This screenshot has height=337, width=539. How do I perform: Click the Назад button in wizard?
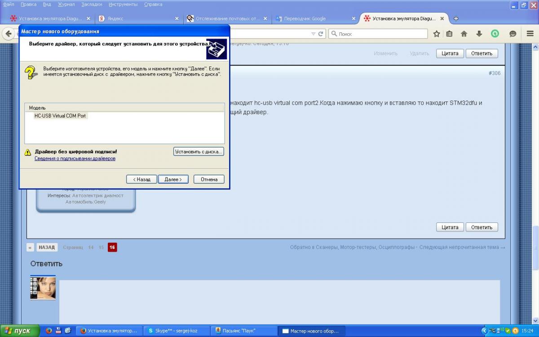pos(141,179)
